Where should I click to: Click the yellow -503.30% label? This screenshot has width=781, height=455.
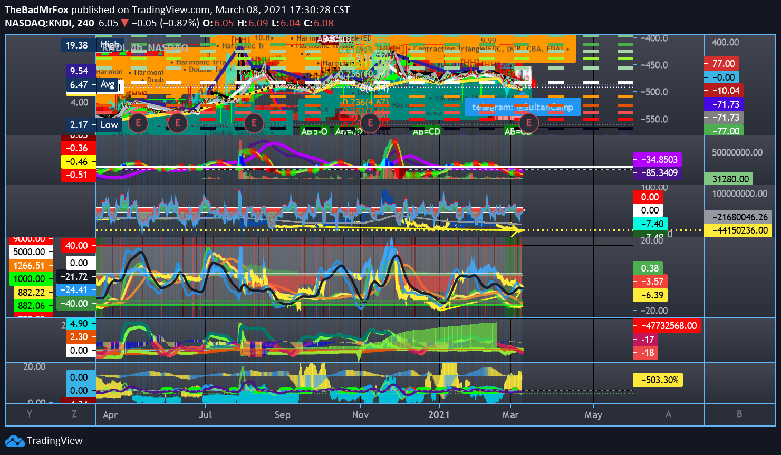[658, 380]
